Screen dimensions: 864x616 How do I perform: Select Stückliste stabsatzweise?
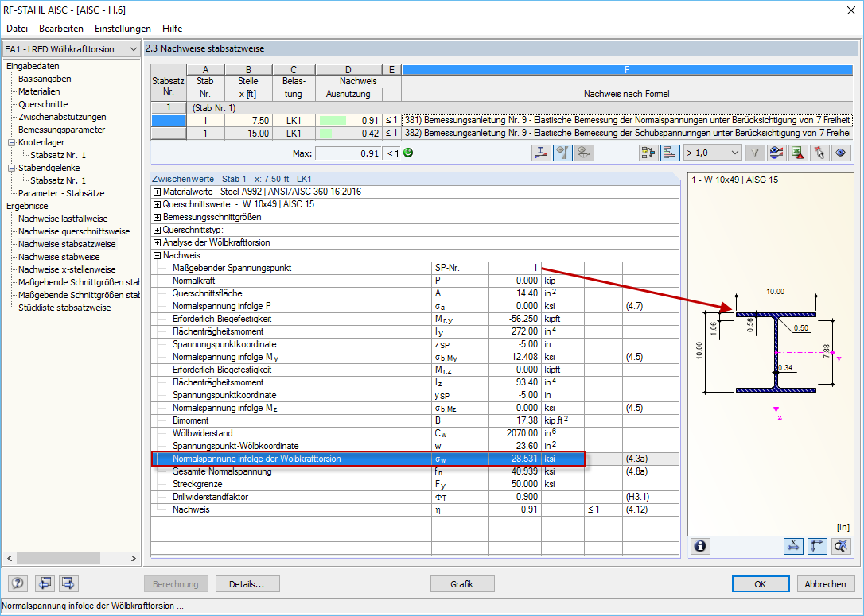coord(64,308)
